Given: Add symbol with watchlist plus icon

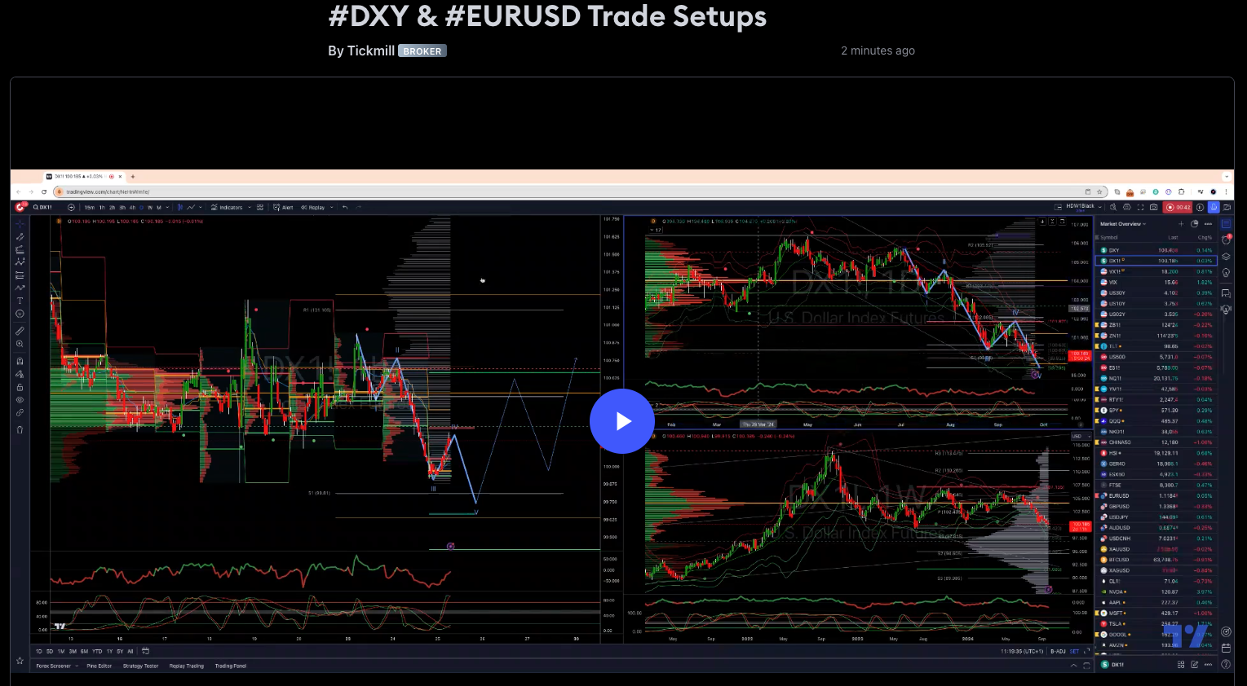Looking at the screenshot, I should point(1181,224).
